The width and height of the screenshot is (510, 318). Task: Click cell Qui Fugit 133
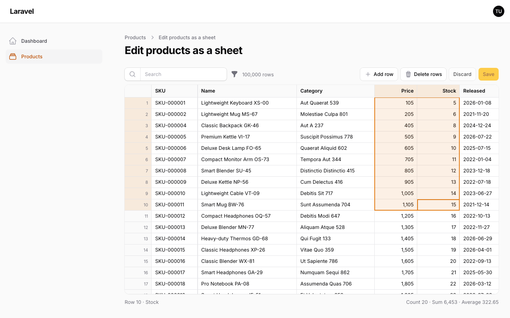tap(336, 239)
